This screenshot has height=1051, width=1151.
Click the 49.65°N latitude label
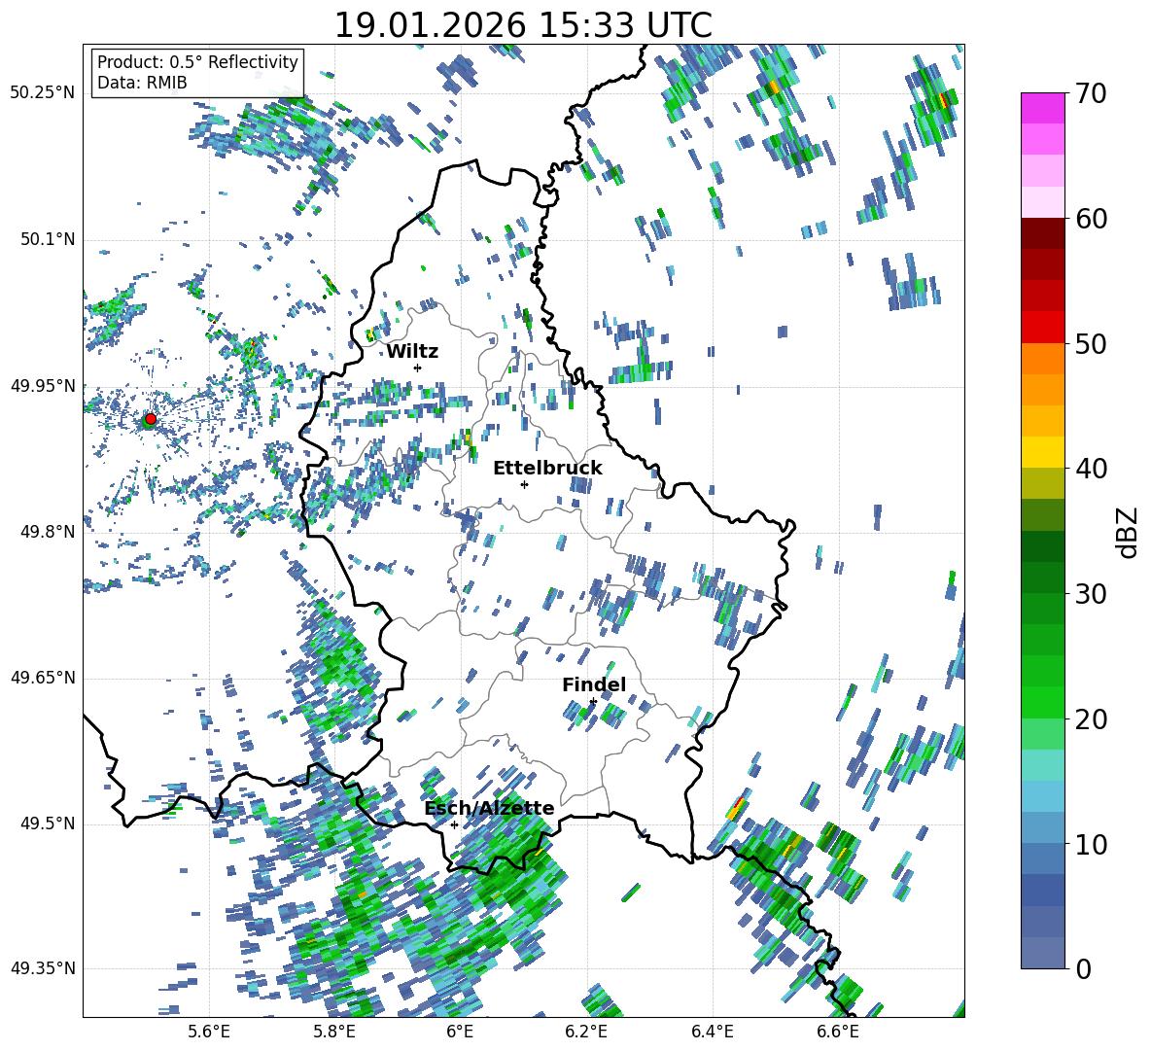click(x=43, y=678)
